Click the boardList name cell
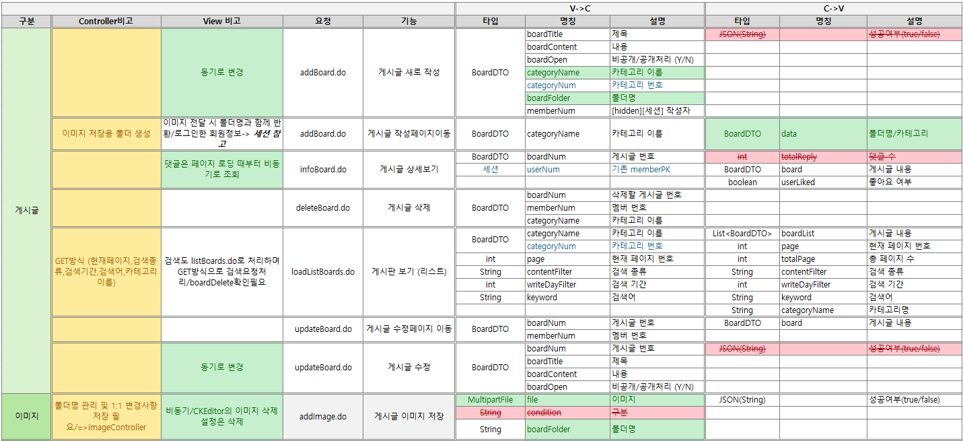 [823, 234]
